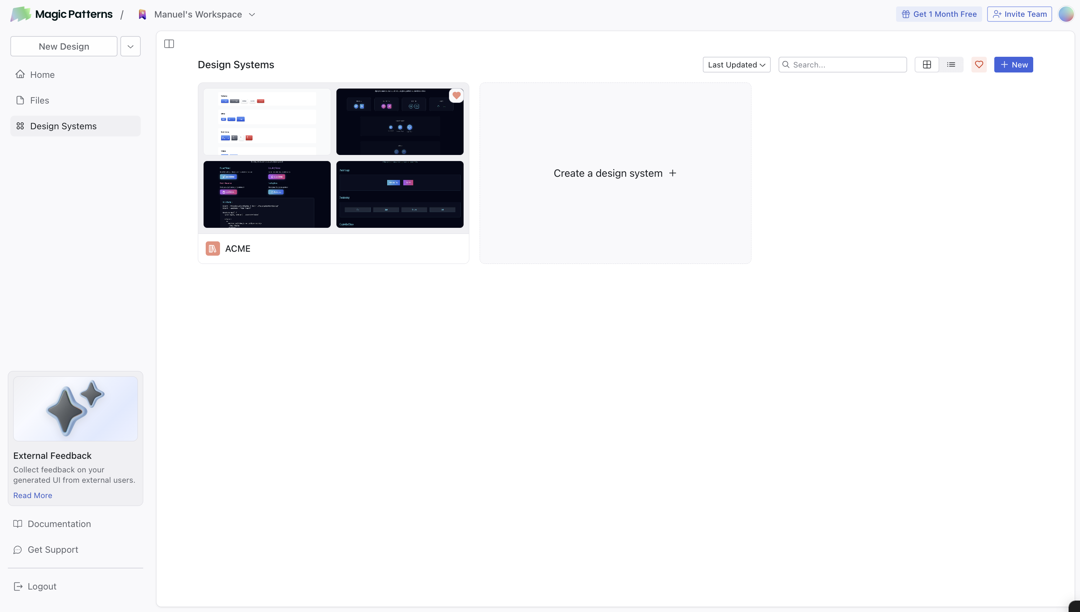Go to Home in sidebar
Viewport: 1080px width, 612px height.
pyautogui.click(x=42, y=75)
